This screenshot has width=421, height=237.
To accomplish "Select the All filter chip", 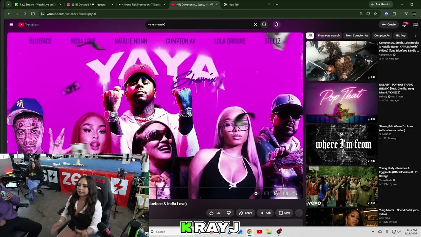I will point(310,36).
